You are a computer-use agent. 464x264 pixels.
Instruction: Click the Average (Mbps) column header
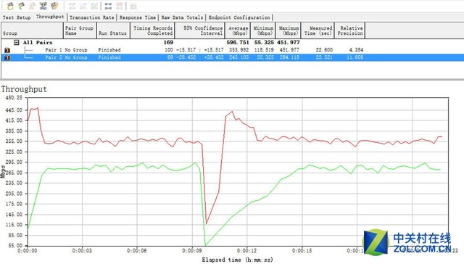pos(238,30)
